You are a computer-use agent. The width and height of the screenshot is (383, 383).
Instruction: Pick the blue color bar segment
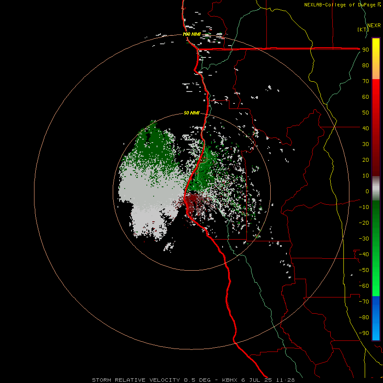(376, 318)
